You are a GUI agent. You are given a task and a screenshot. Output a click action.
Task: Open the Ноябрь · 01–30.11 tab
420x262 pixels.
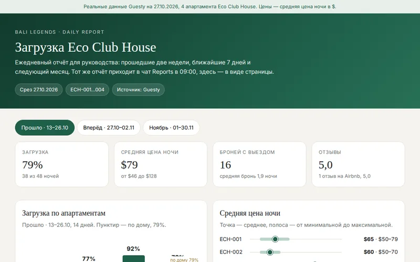click(171, 127)
